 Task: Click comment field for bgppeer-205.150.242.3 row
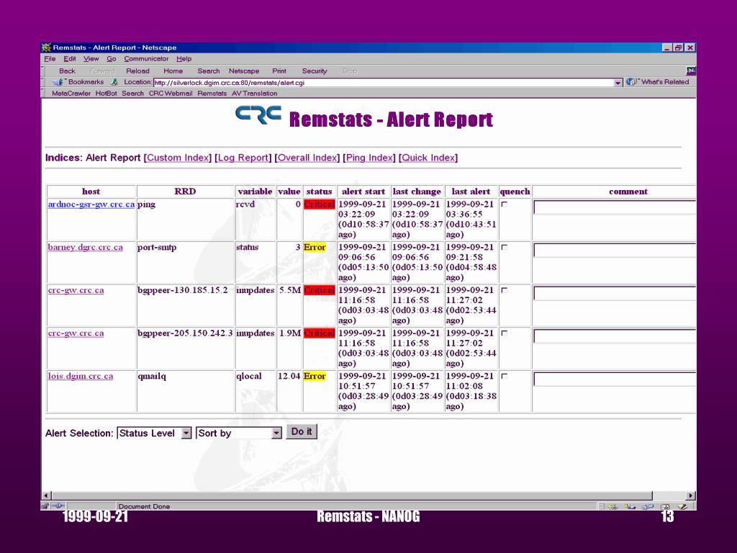tap(615, 336)
